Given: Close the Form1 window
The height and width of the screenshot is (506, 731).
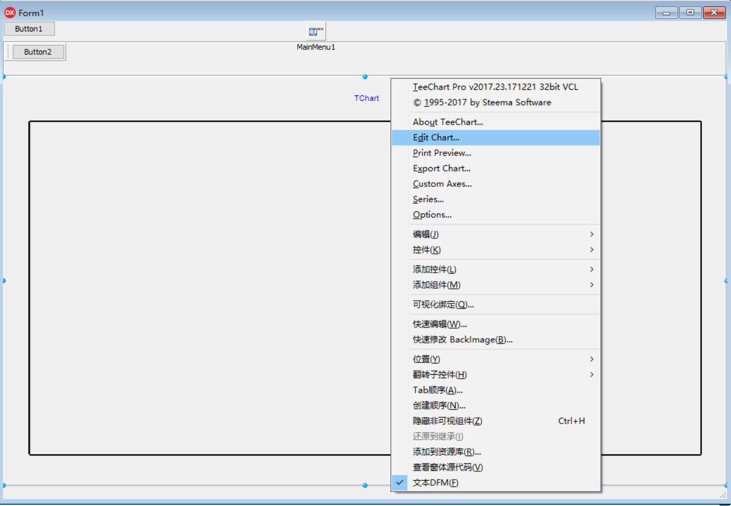Looking at the screenshot, I should [714, 12].
